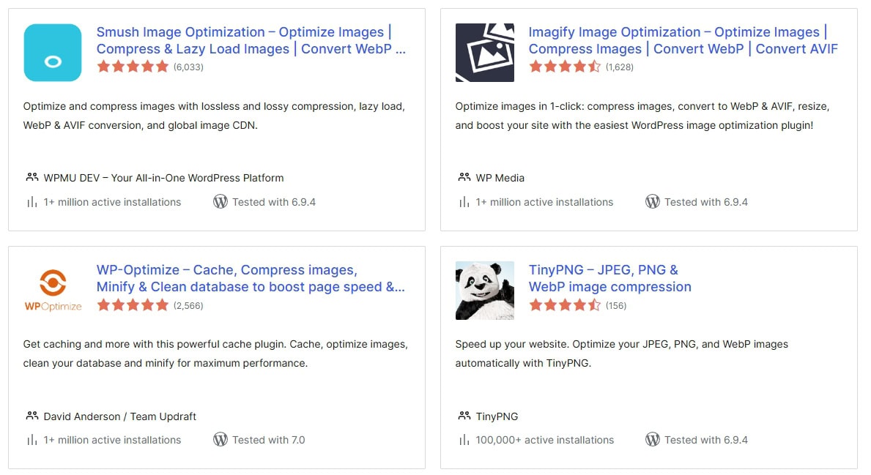Click the installations chart icon on TinyPNG card

point(464,440)
